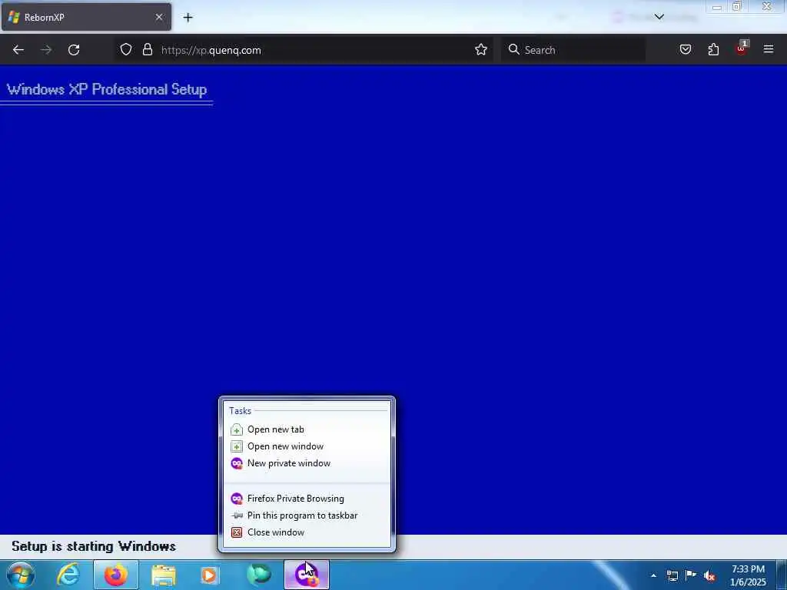The image size is (787, 590).
Task: Click the green round taskbar app icon
Action: 258,575
